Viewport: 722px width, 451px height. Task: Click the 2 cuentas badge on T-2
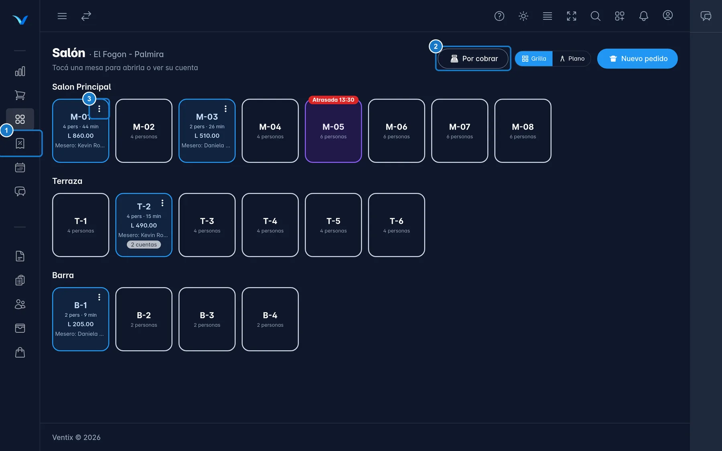coord(144,245)
